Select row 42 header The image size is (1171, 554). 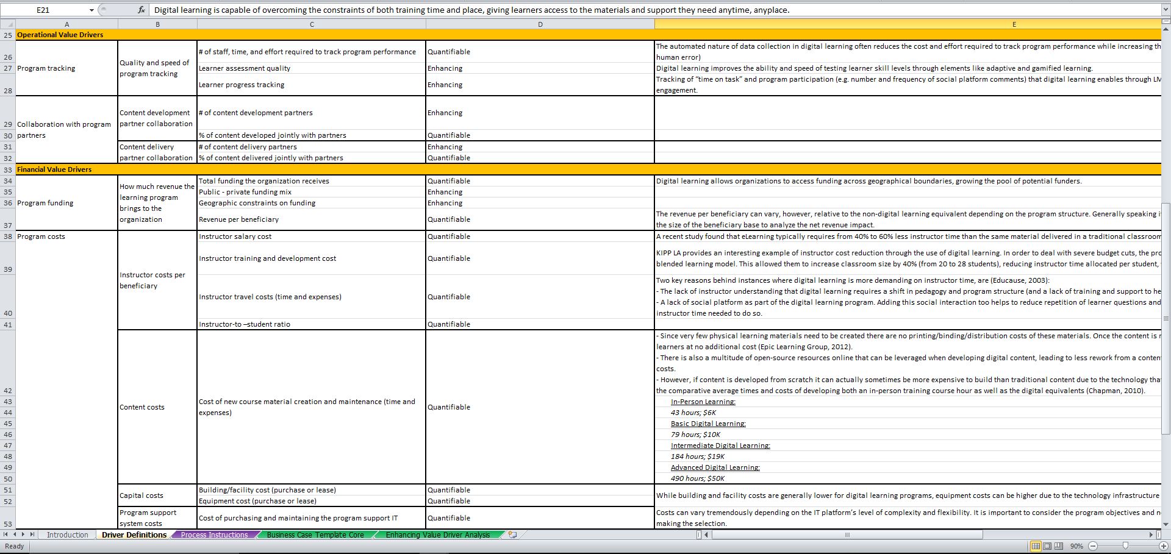coord(7,363)
